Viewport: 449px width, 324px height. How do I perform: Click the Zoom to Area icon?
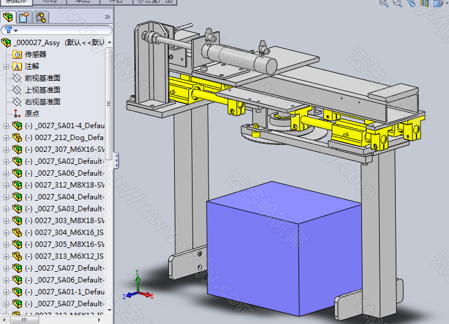pos(397,2)
